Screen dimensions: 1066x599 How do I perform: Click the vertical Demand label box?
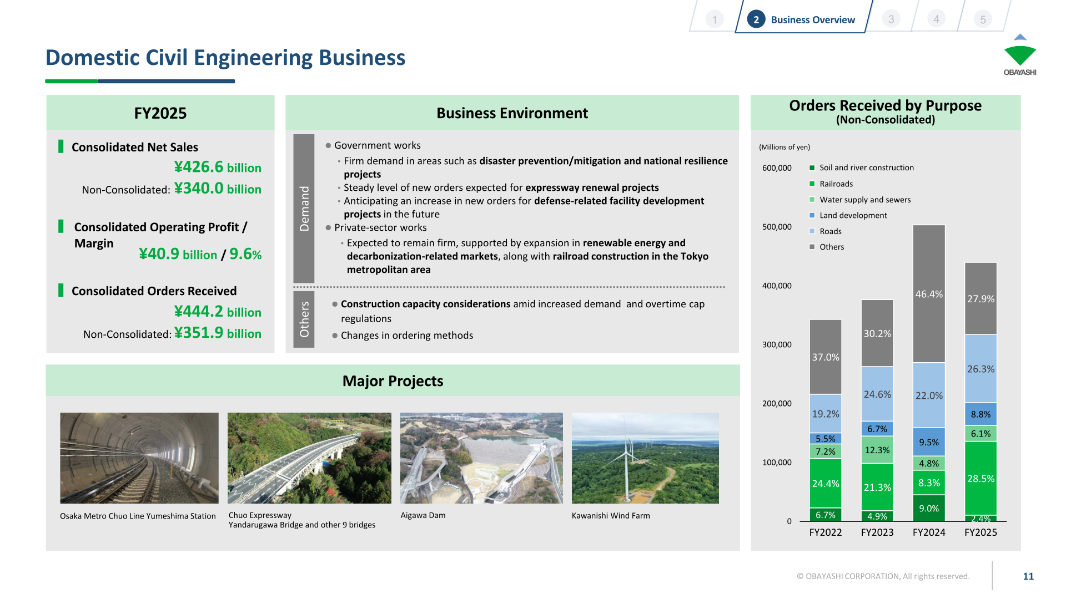point(304,209)
